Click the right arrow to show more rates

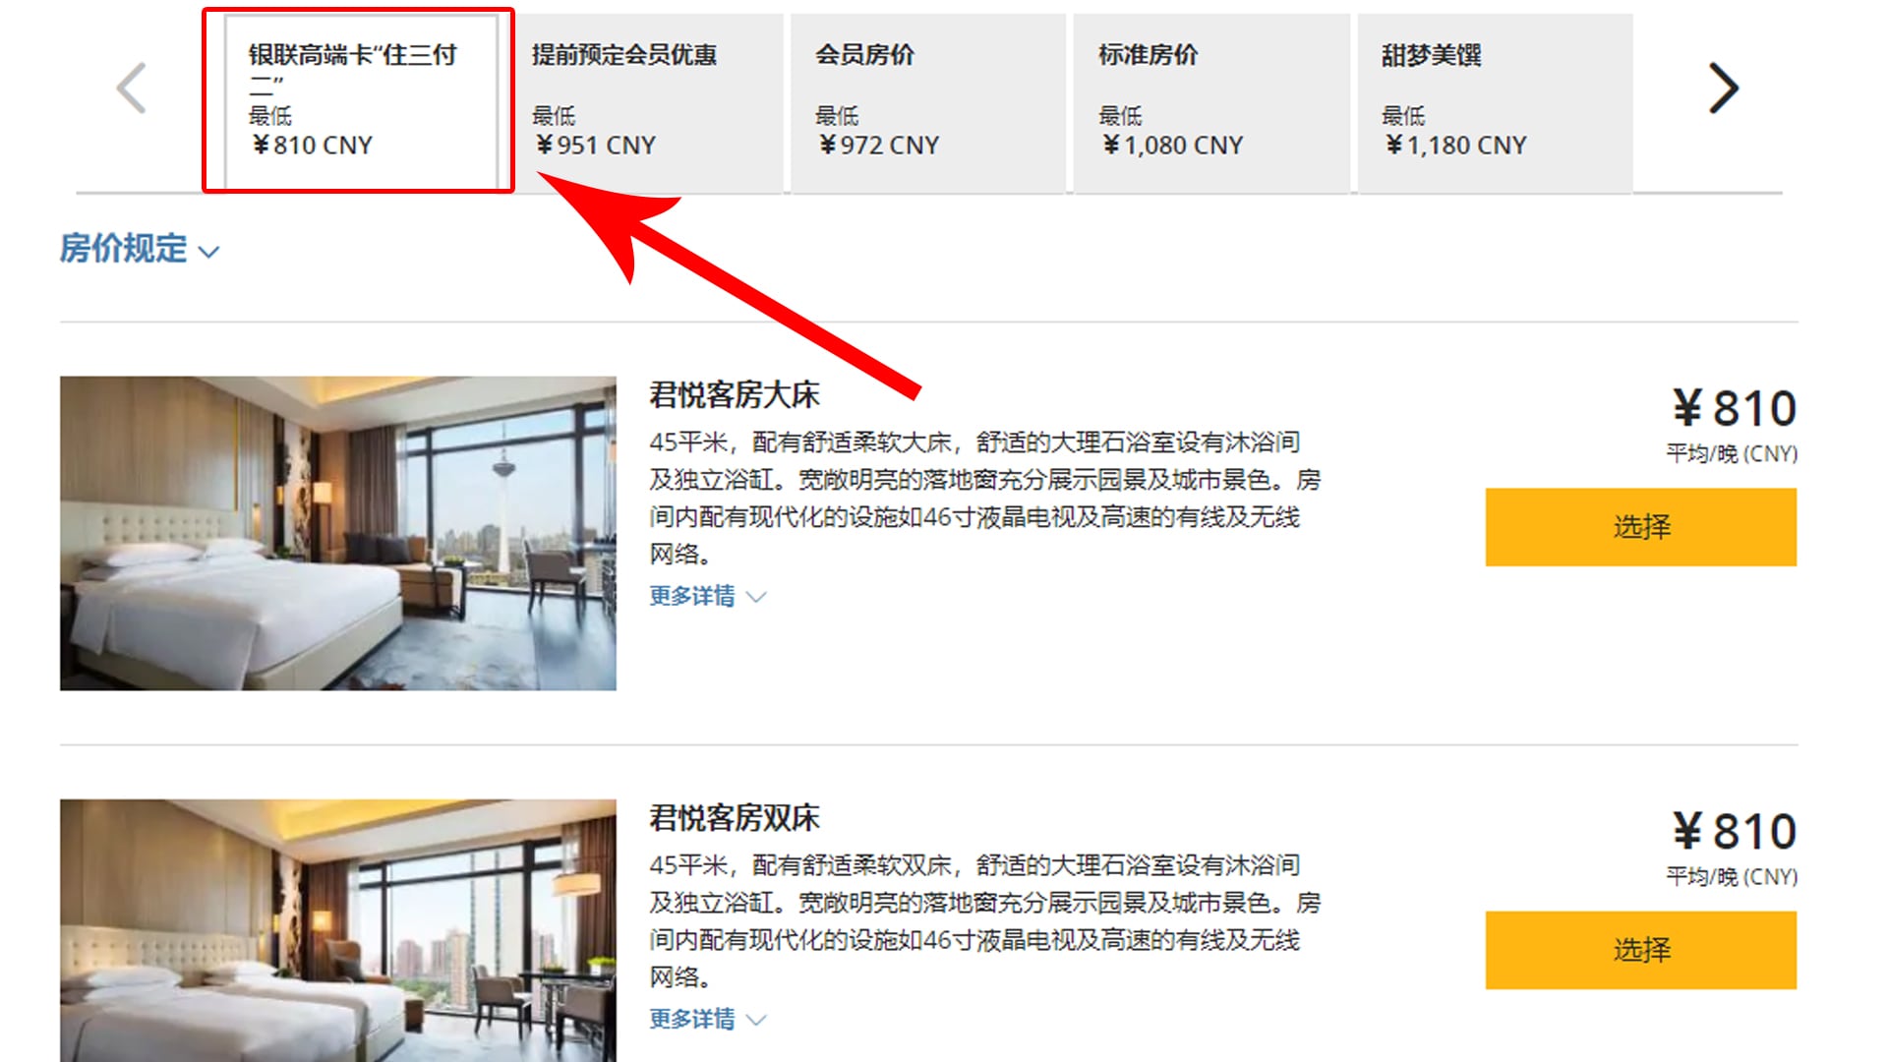(x=1723, y=88)
